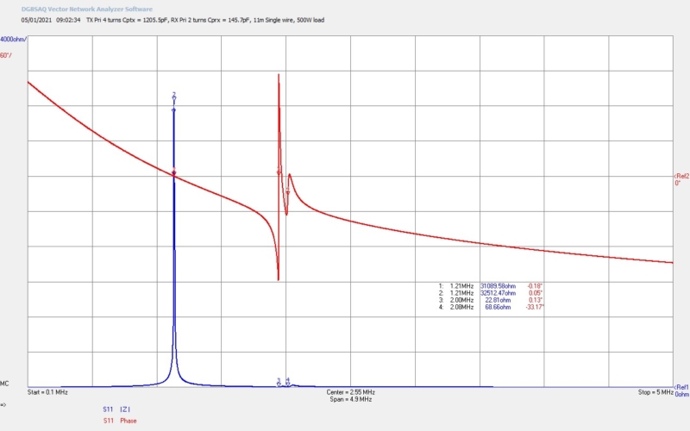Click the 'DG8SAQ Vector Network Analyzer Software' title

tap(87, 9)
